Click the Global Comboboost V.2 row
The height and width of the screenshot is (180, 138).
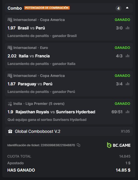click(x=69, y=131)
